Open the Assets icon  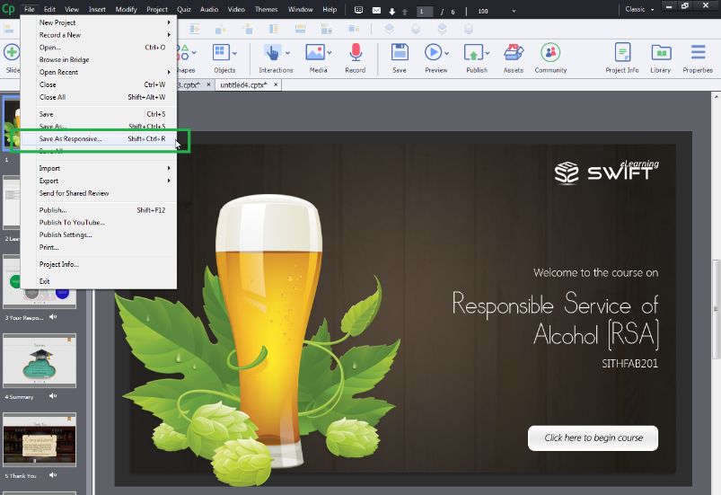tap(514, 52)
